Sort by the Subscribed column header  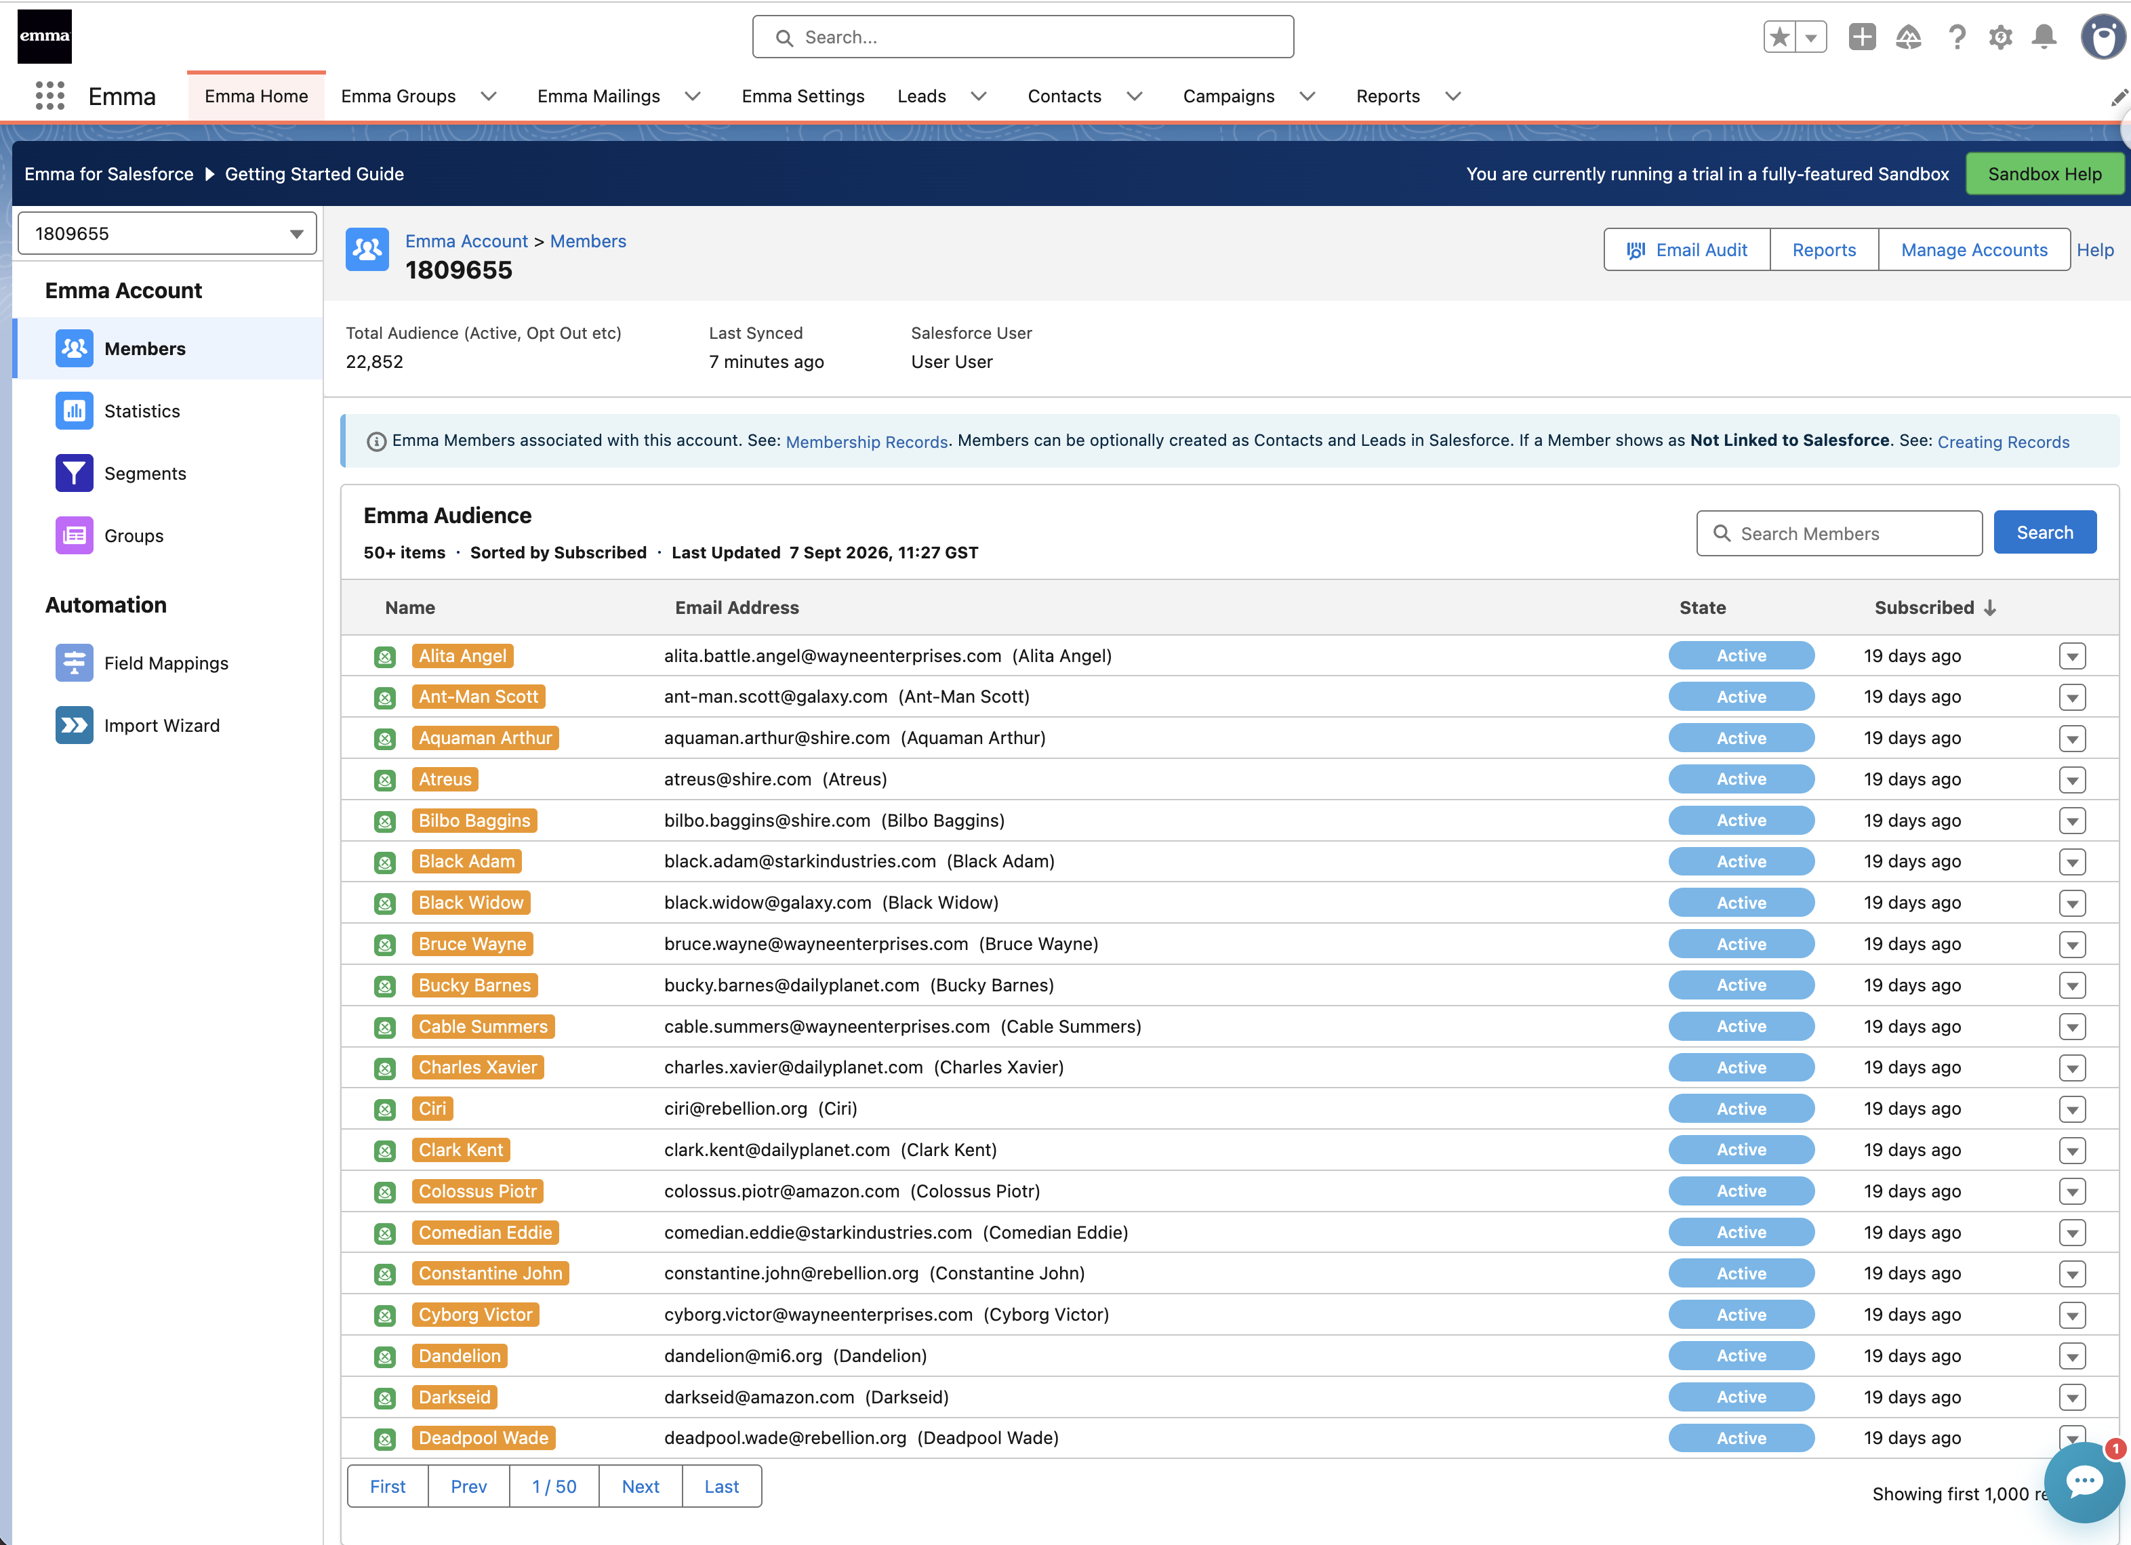[x=1934, y=608]
